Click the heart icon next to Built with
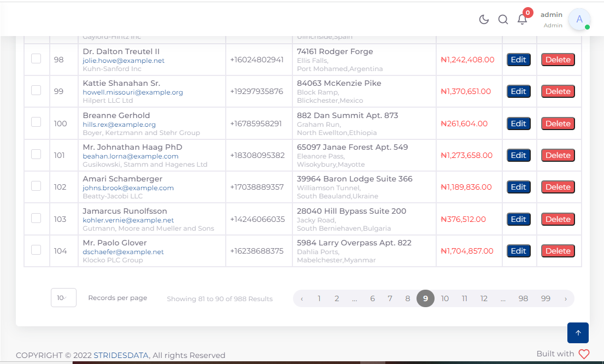The image size is (604, 364). [x=584, y=354]
